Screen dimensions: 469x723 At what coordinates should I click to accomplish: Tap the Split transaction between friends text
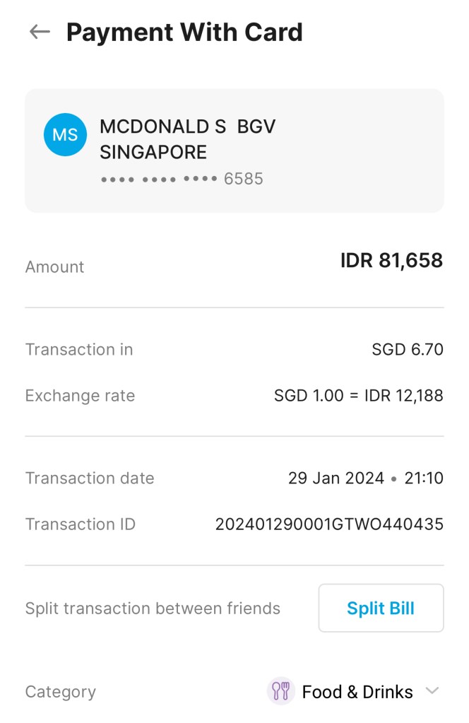pos(153,609)
